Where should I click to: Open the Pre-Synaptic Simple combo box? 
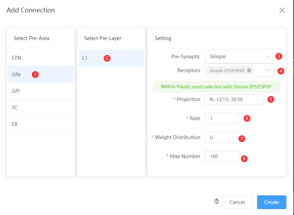(x=239, y=57)
